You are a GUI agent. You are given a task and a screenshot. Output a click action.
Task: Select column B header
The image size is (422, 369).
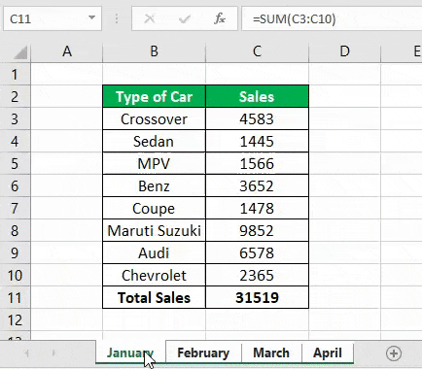(x=154, y=51)
